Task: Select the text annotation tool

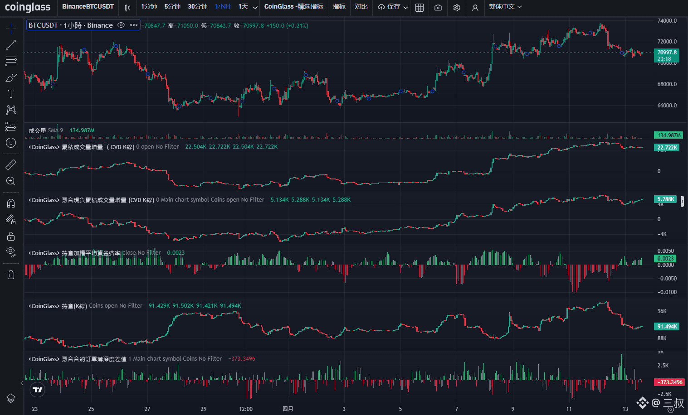Action: [11, 94]
